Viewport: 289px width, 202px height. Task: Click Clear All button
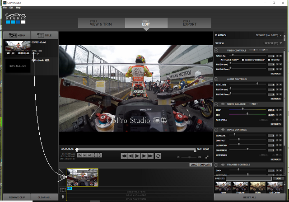[x=44, y=197]
